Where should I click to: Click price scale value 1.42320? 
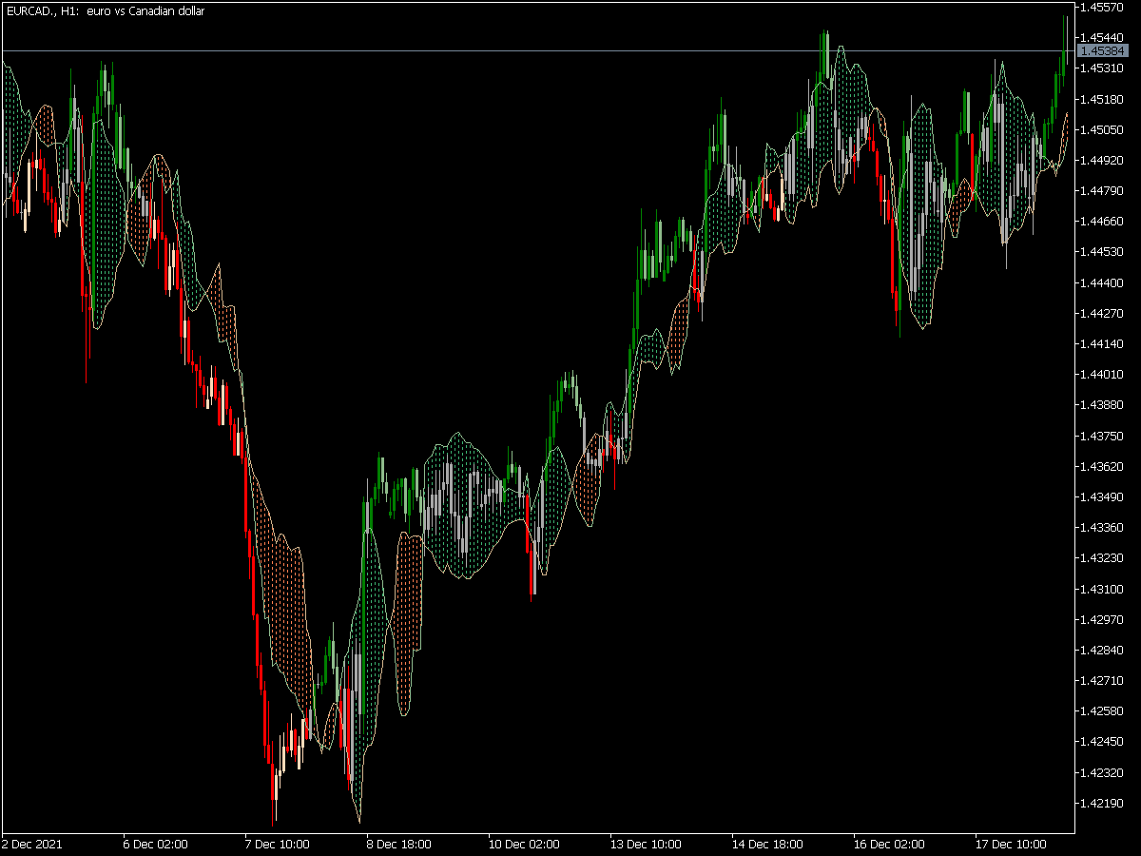coord(1102,772)
